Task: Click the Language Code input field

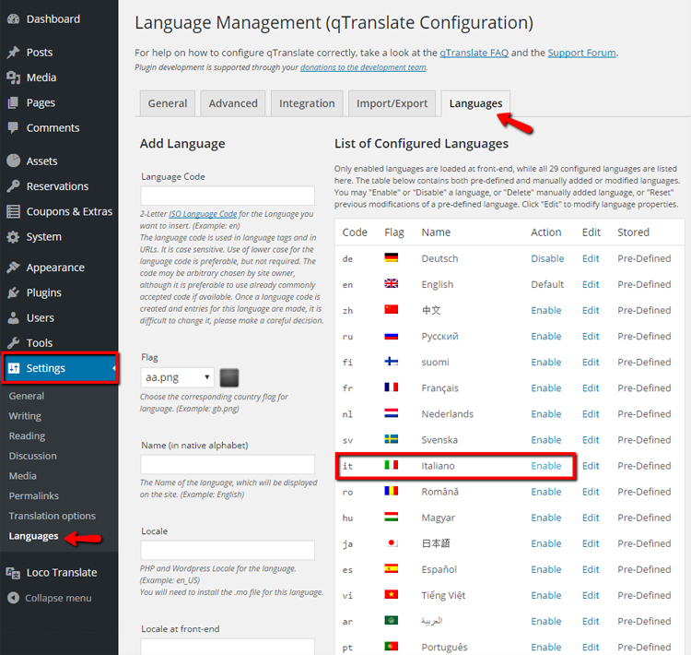Action: [228, 196]
